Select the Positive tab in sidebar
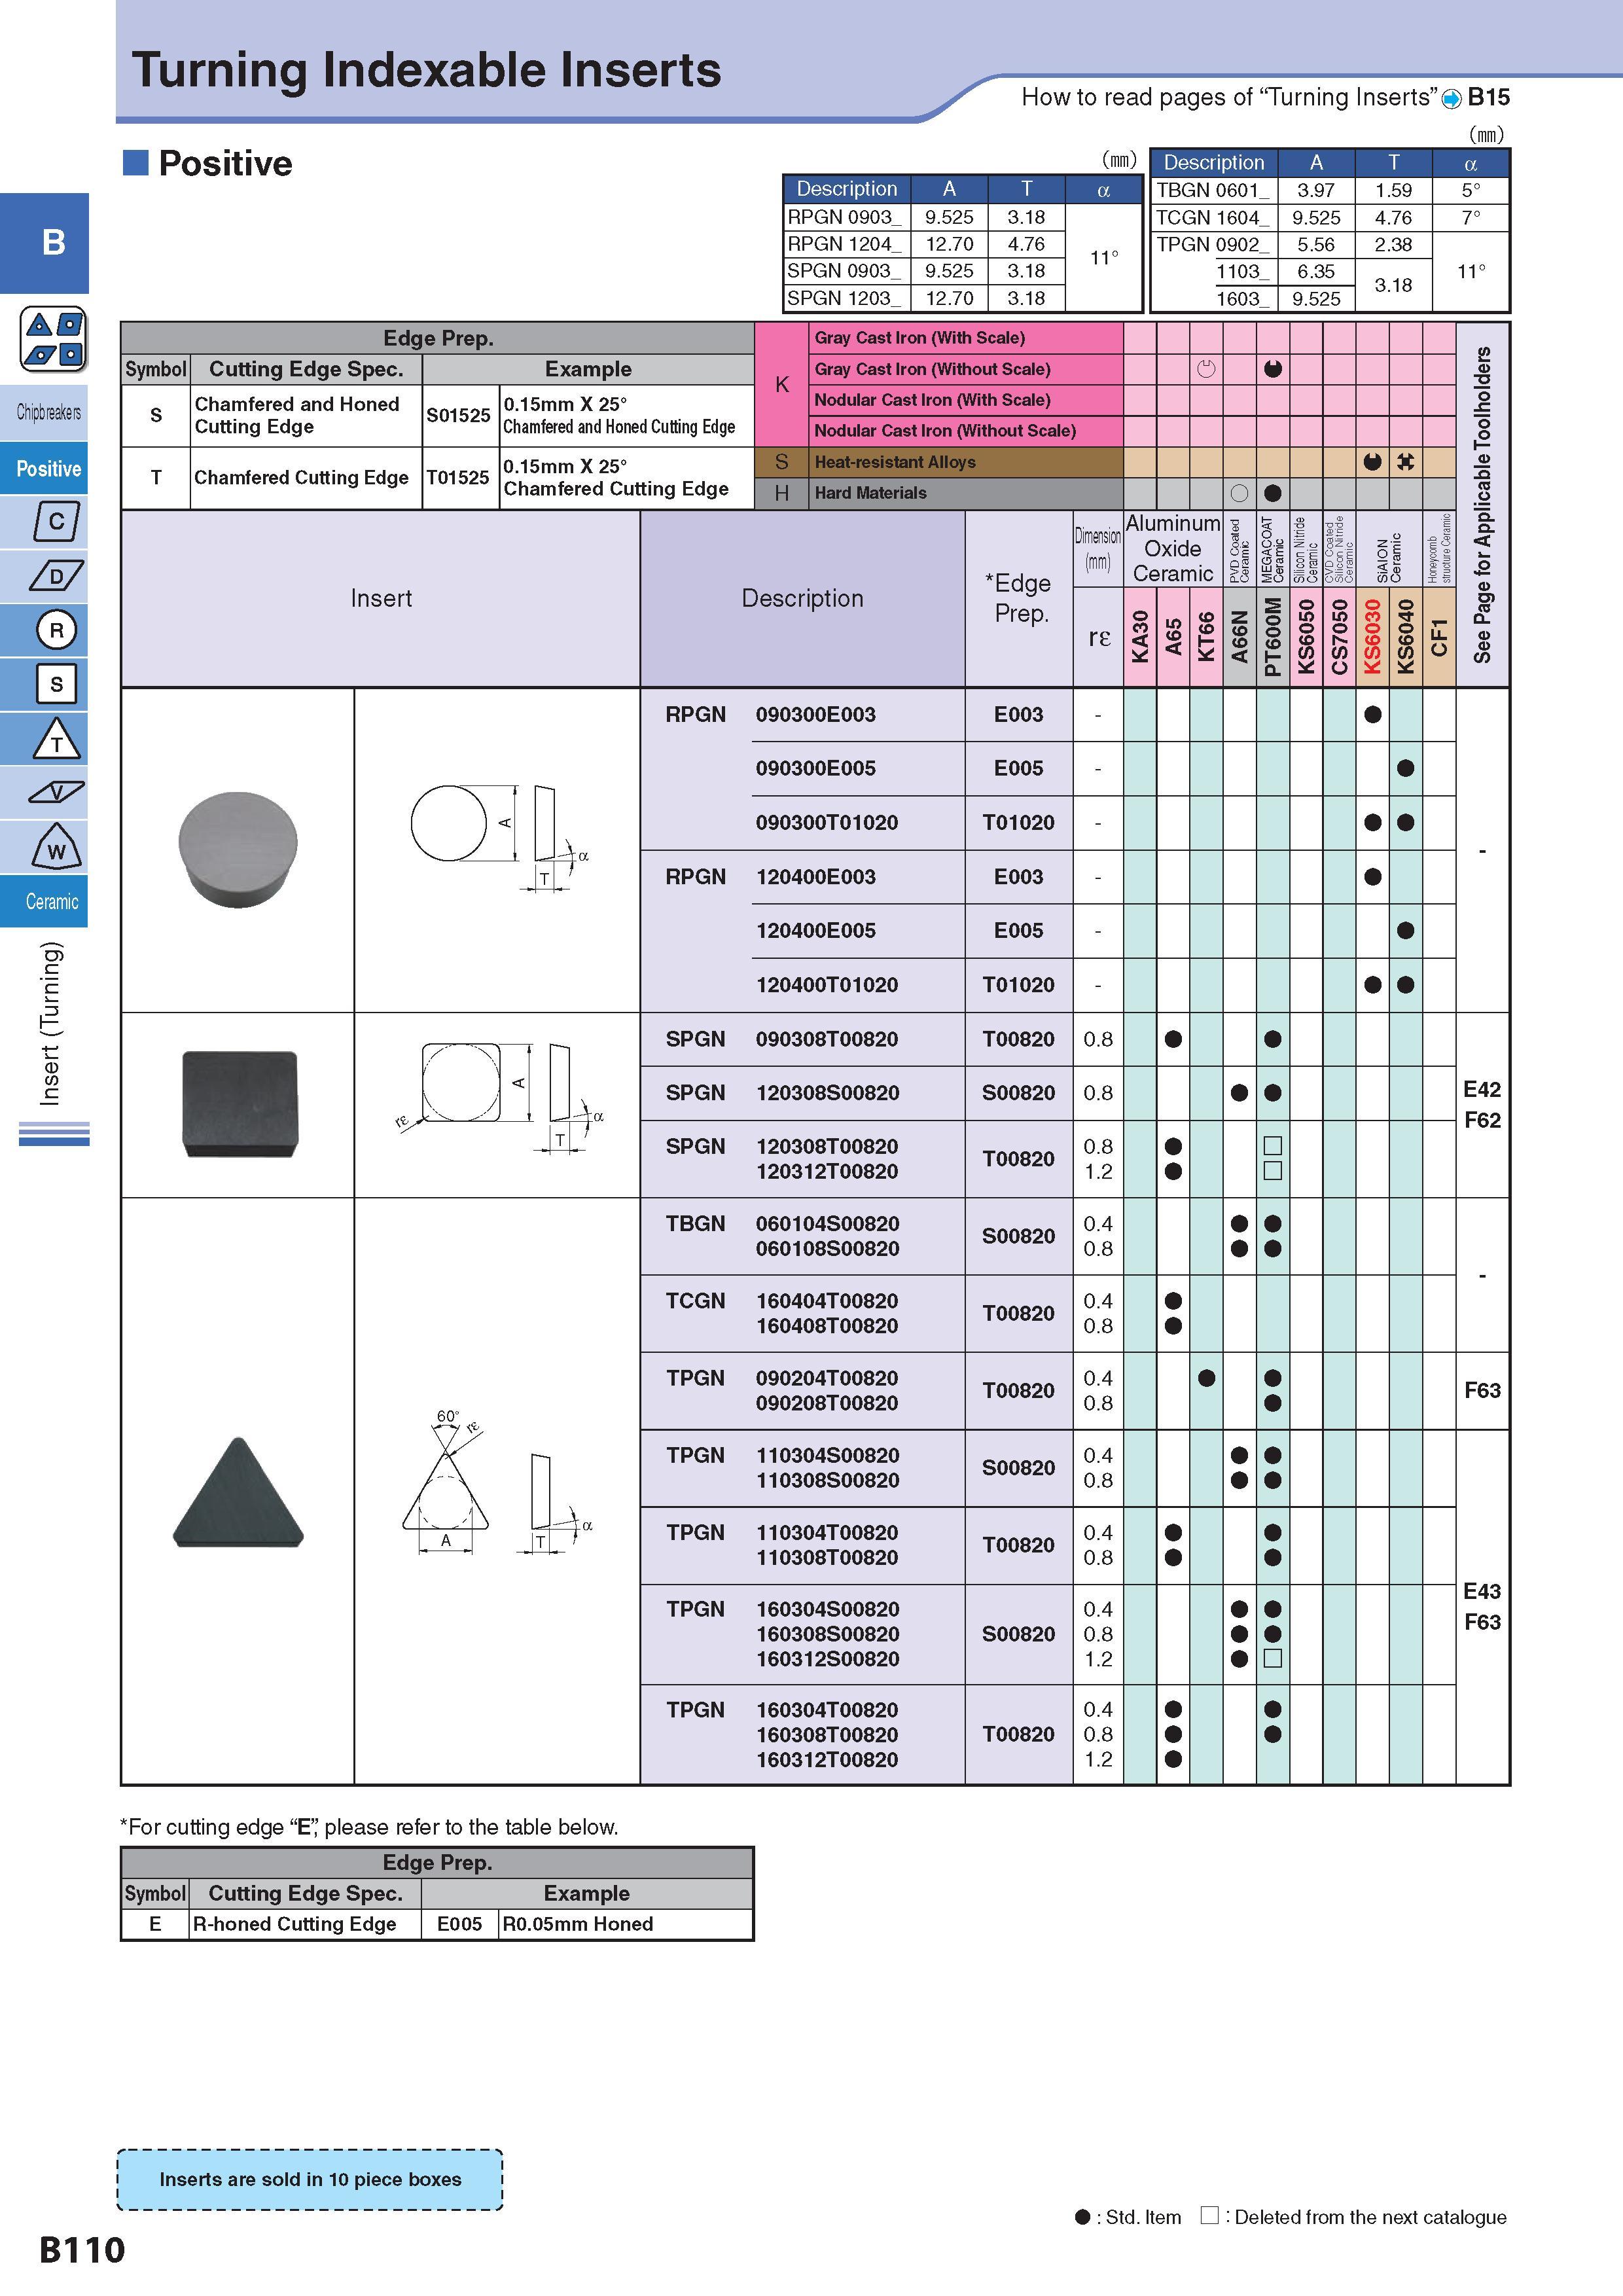Screen dimensions: 1623x2296 pos(44,468)
